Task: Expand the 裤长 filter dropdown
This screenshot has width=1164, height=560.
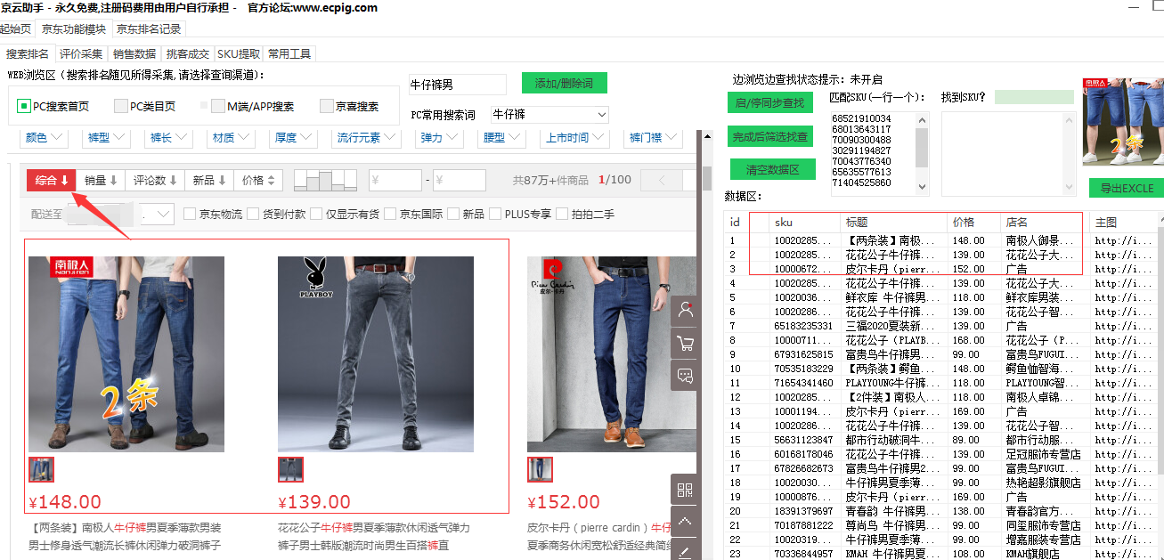Action: point(169,138)
